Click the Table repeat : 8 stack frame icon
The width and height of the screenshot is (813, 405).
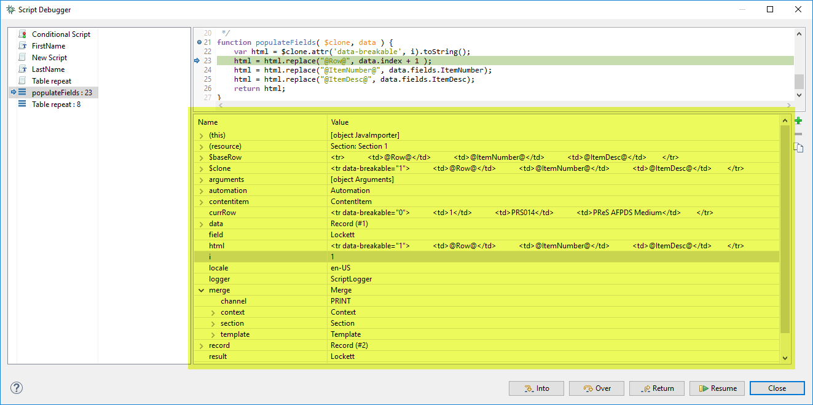23,104
